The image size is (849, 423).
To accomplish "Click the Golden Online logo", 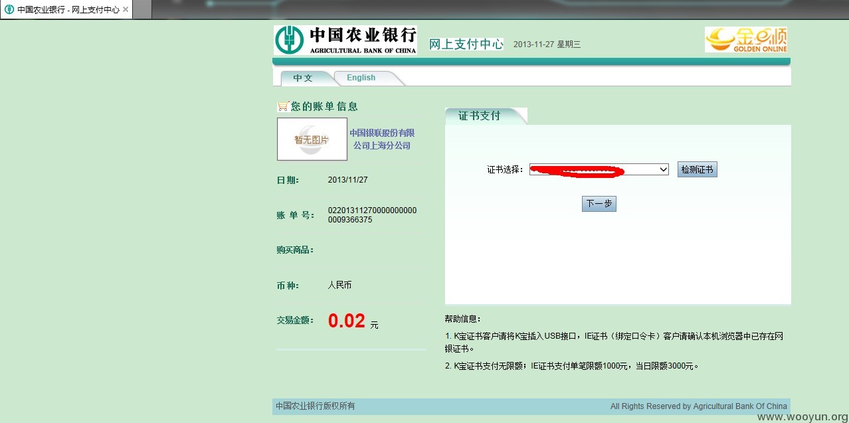I will (x=747, y=40).
